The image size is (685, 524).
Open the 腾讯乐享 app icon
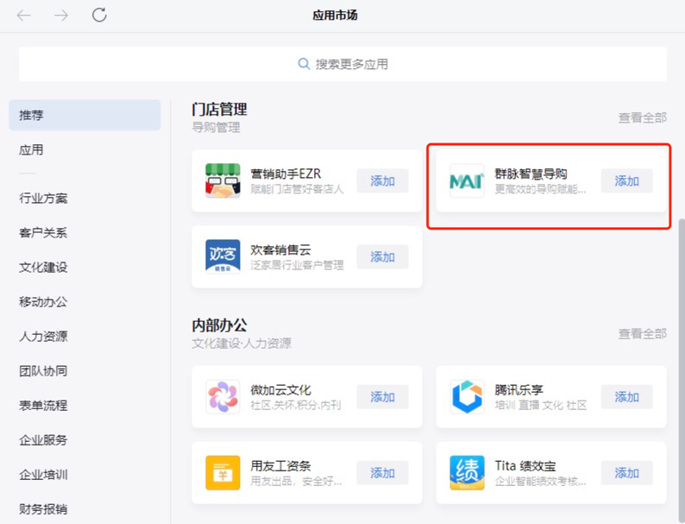click(467, 397)
